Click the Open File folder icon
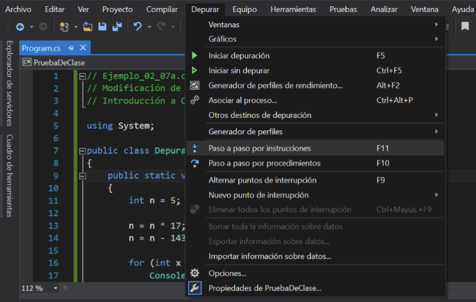476x302 pixels. (x=88, y=27)
